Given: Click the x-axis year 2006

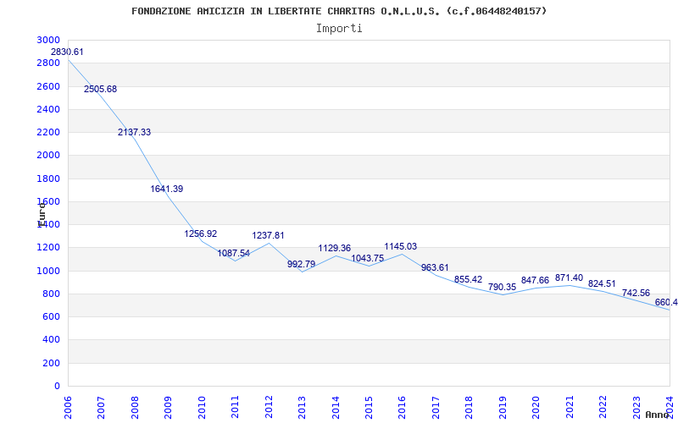Looking at the screenshot, I should (x=68, y=408).
